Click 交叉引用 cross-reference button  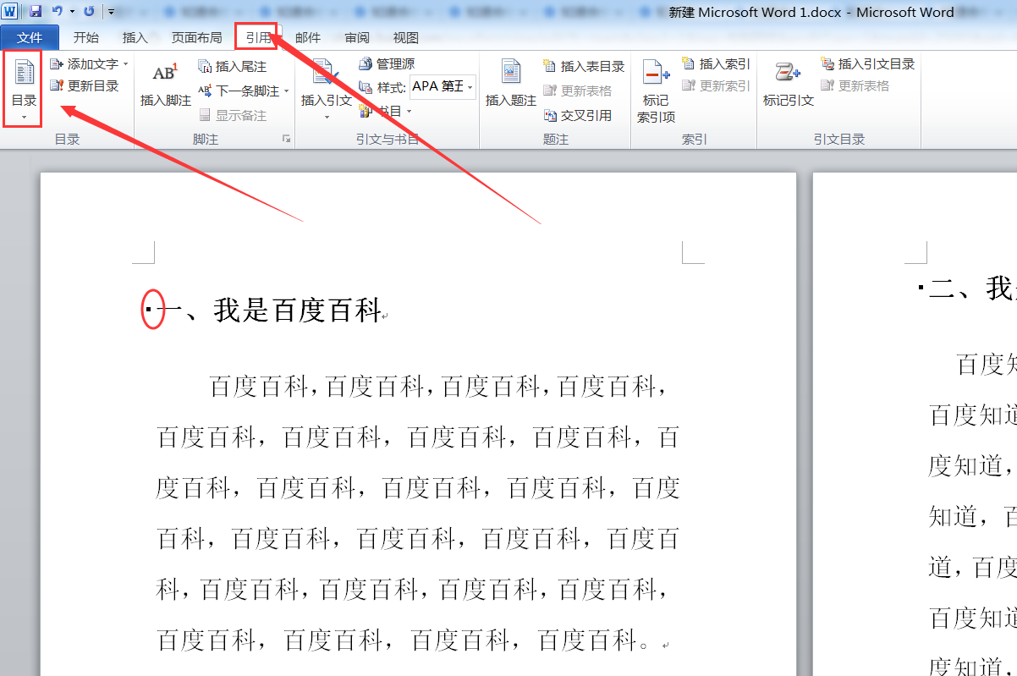point(578,115)
